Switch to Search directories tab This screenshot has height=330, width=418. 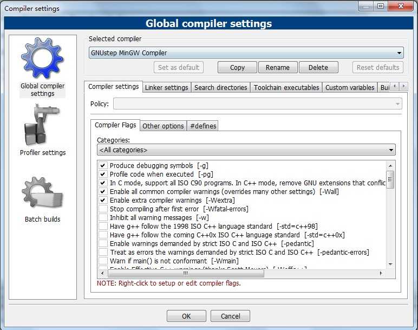tap(221, 87)
